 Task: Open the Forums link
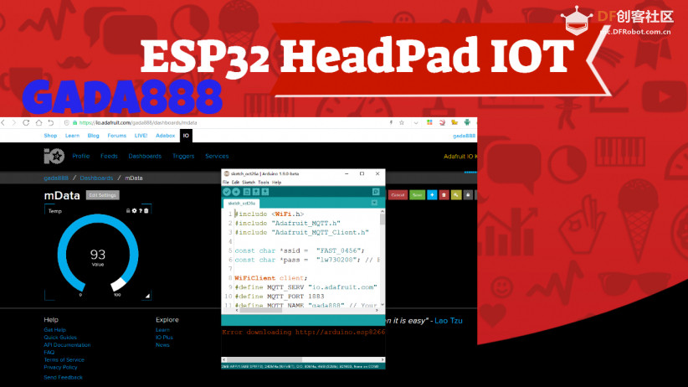click(x=116, y=136)
